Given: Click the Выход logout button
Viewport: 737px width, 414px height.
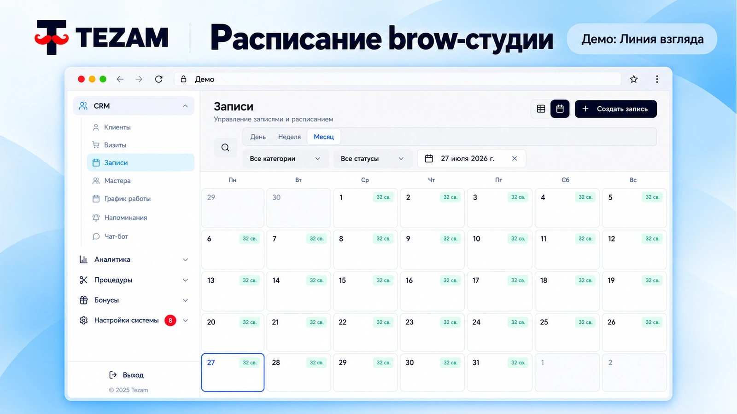Looking at the screenshot, I should (126, 375).
